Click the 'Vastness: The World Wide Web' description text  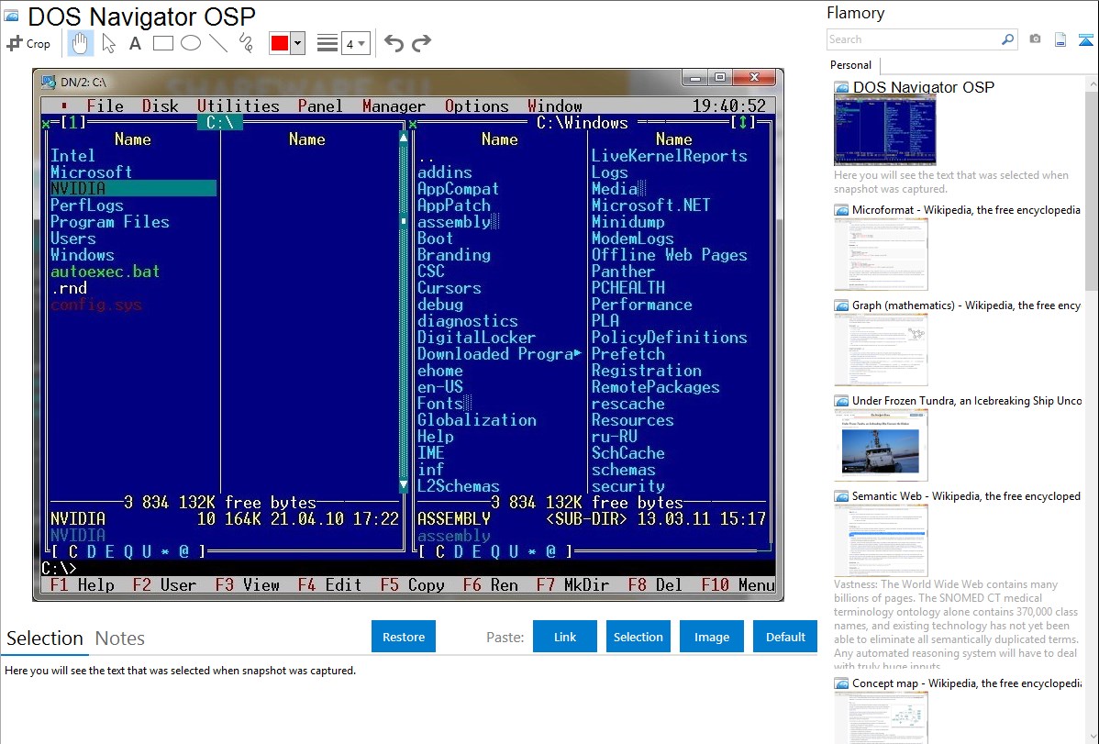tap(956, 625)
